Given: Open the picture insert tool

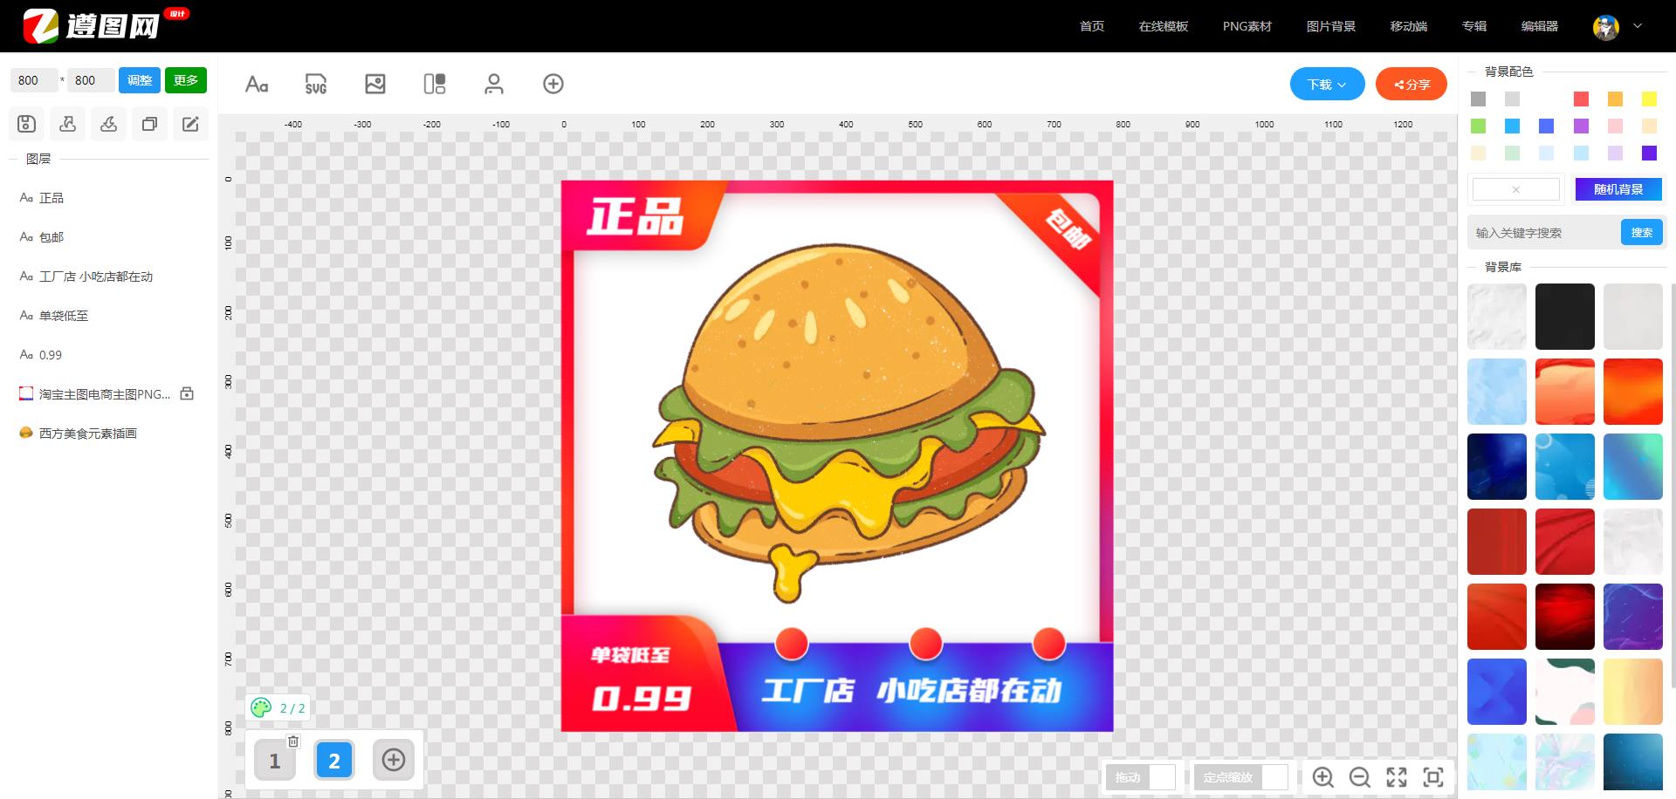Looking at the screenshot, I should (375, 84).
